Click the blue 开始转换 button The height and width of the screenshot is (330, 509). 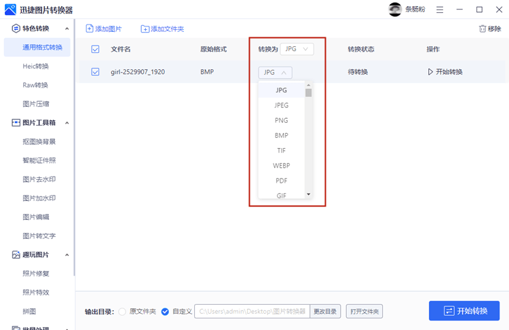point(464,311)
